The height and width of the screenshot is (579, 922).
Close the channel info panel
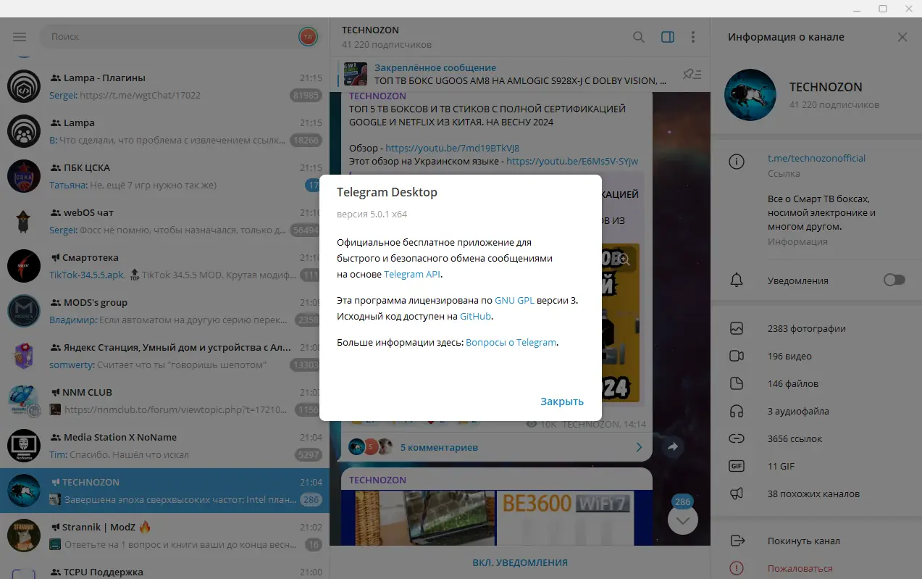902,37
